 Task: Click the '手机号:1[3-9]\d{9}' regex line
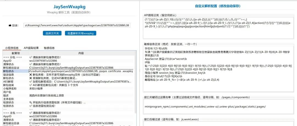pos(156,49)
